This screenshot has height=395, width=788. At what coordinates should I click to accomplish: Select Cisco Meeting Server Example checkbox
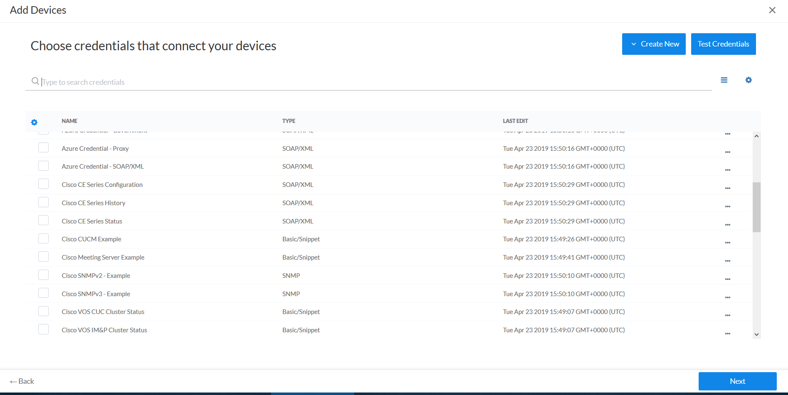click(43, 257)
